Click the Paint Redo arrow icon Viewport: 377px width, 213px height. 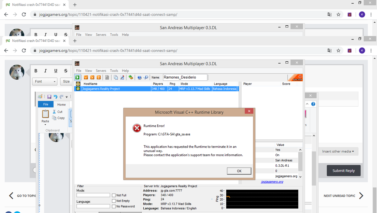[61, 97]
